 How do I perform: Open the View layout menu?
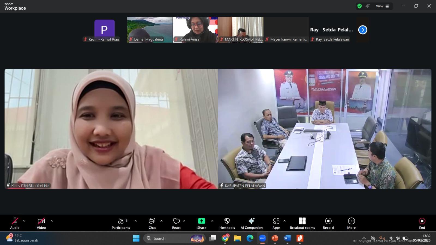point(382,6)
